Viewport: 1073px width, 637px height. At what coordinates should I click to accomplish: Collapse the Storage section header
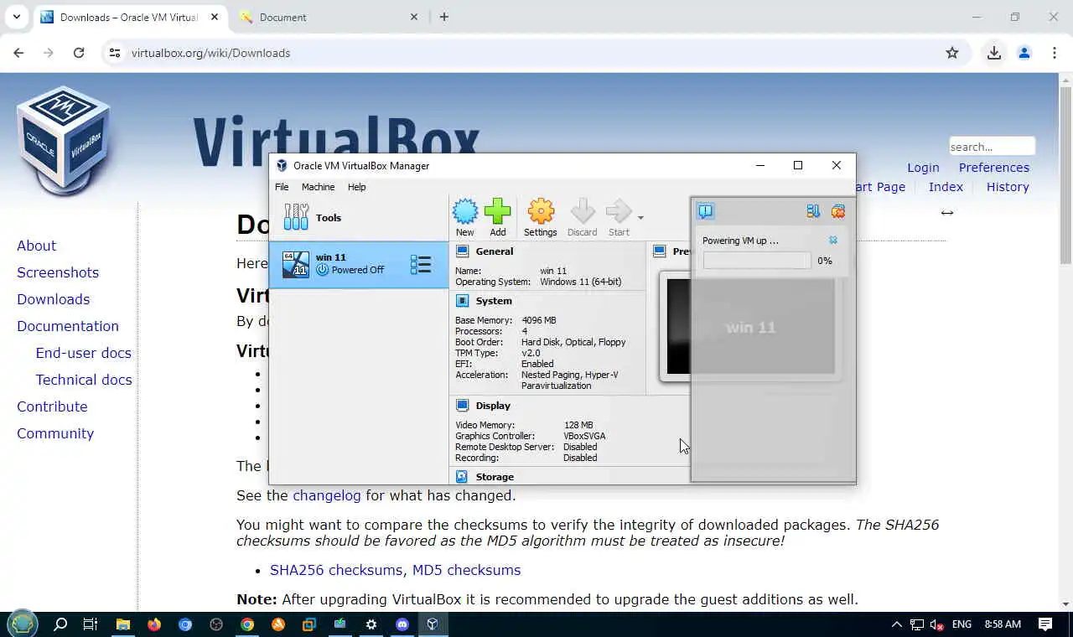[495, 476]
